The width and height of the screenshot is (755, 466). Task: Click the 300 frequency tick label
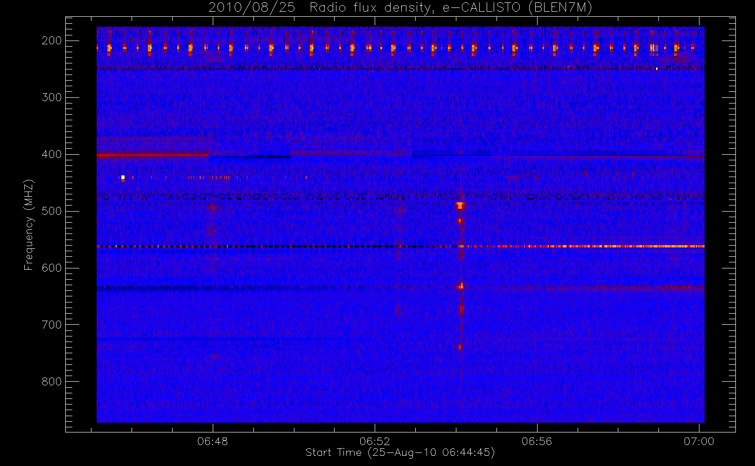(x=51, y=97)
